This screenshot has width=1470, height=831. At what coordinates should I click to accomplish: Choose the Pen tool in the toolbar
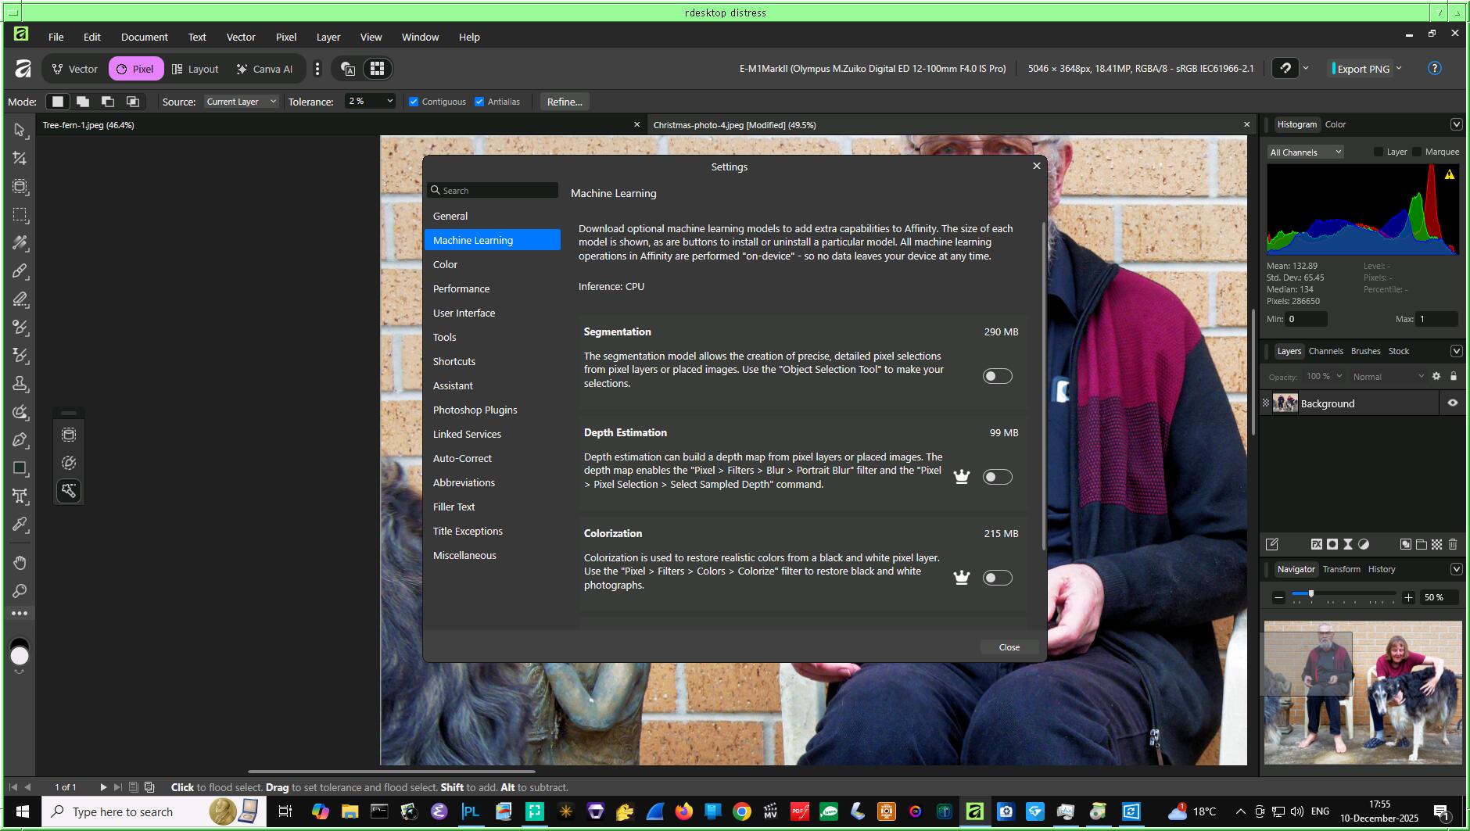[20, 440]
